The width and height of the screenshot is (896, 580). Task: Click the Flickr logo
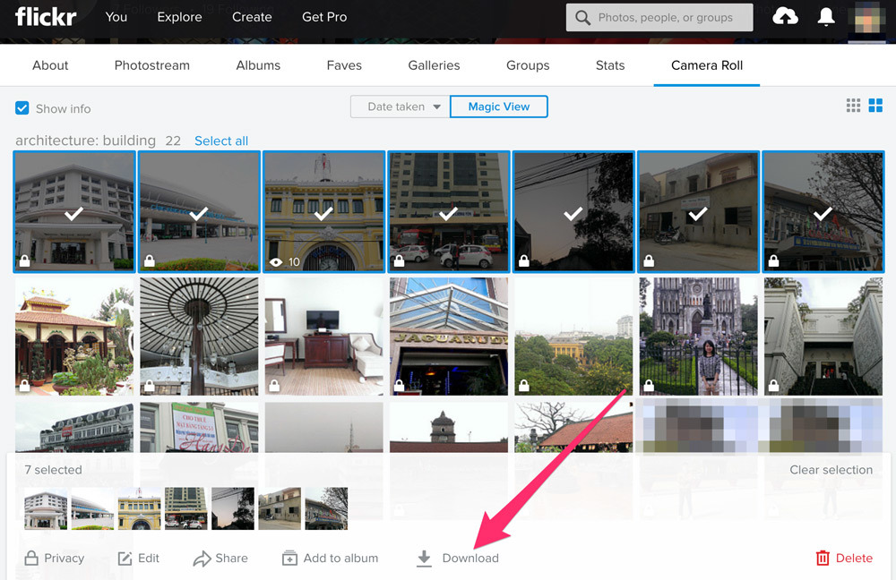tap(46, 16)
